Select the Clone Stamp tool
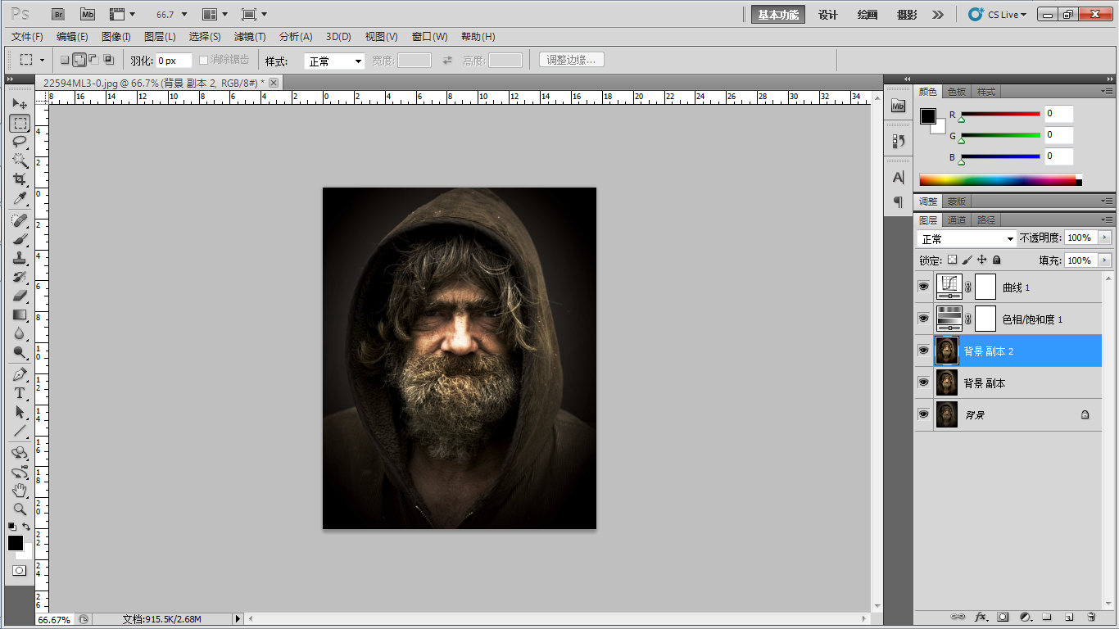 pyautogui.click(x=20, y=258)
